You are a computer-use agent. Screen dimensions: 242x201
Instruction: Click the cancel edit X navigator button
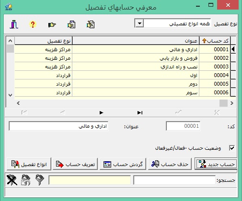point(217,112)
